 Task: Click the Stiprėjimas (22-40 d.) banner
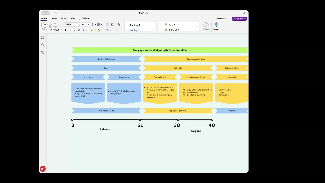pyautogui.click(x=178, y=111)
